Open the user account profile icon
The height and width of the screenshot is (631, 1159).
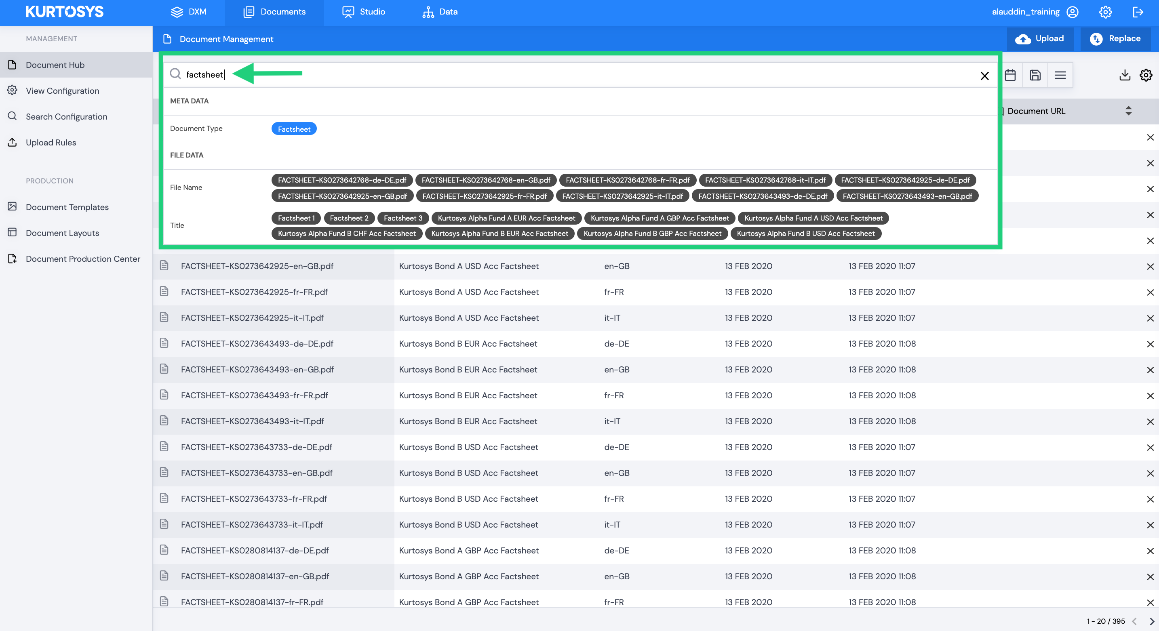pyautogui.click(x=1073, y=12)
